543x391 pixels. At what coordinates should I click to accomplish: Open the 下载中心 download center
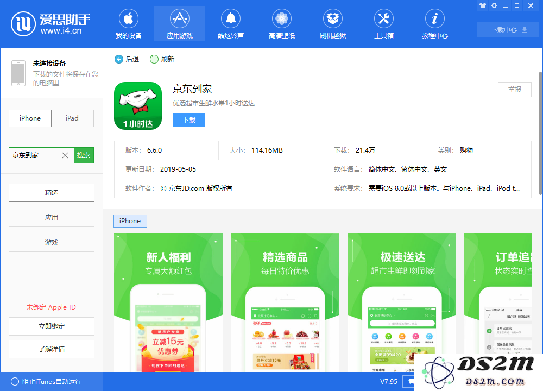pos(508,29)
